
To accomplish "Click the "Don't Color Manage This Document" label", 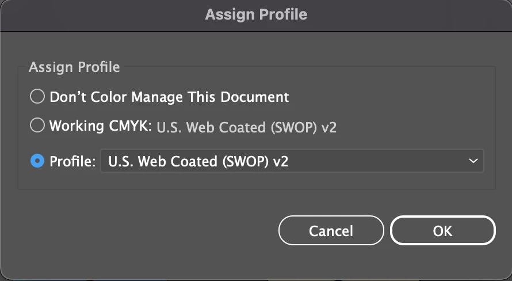I will (x=169, y=97).
